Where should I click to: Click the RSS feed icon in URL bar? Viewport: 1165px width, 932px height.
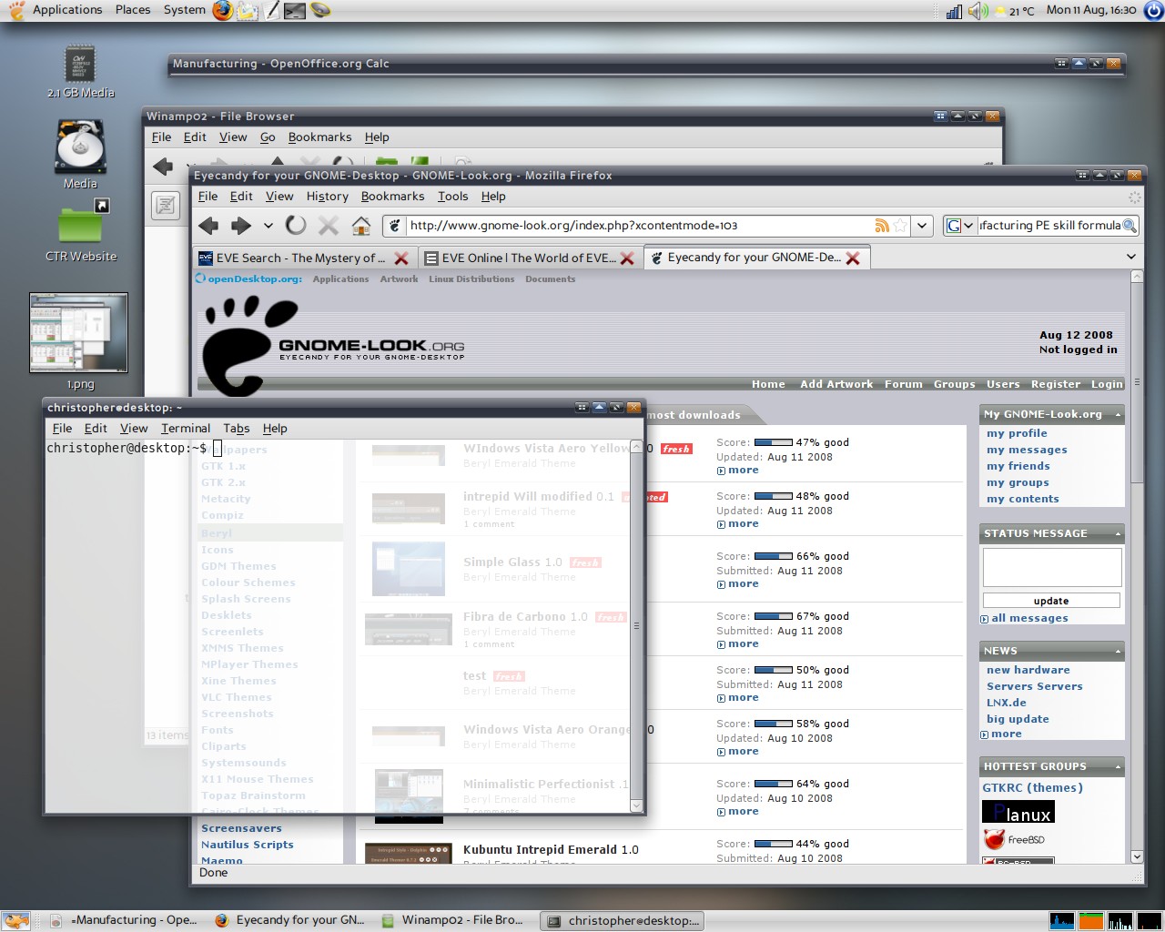[x=882, y=226]
